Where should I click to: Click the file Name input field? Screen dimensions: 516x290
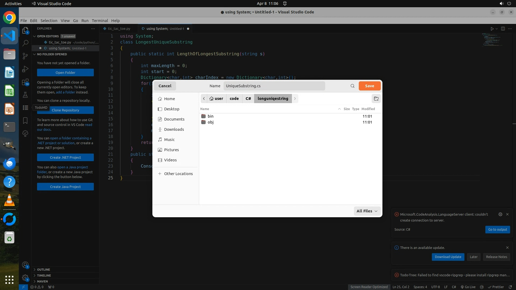(274, 86)
